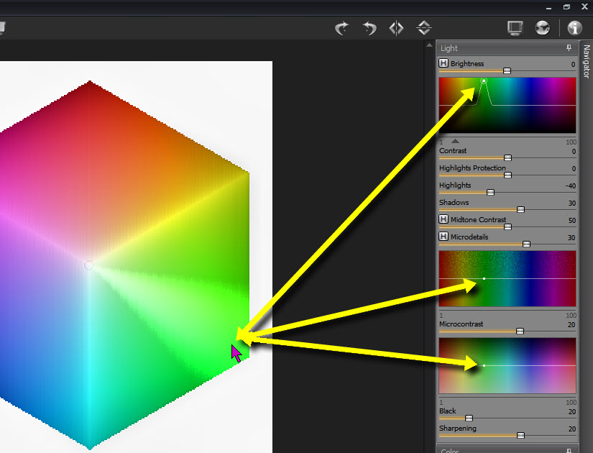Toggle the H button beside Brightness
Screen dimensions: 593x453
pos(443,63)
